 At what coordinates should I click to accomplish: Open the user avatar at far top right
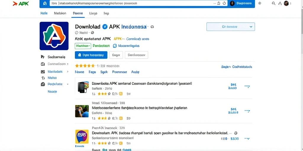[286, 3]
